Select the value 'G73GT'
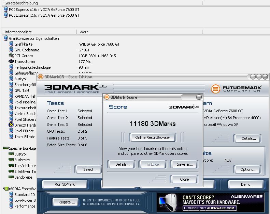 [84, 50]
